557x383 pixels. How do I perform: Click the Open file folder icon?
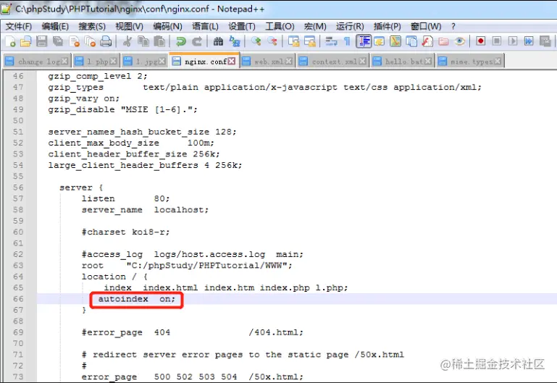(x=26, y=41)
